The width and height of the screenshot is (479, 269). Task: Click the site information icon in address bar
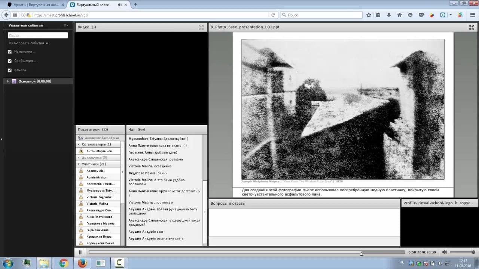(23, 15)
